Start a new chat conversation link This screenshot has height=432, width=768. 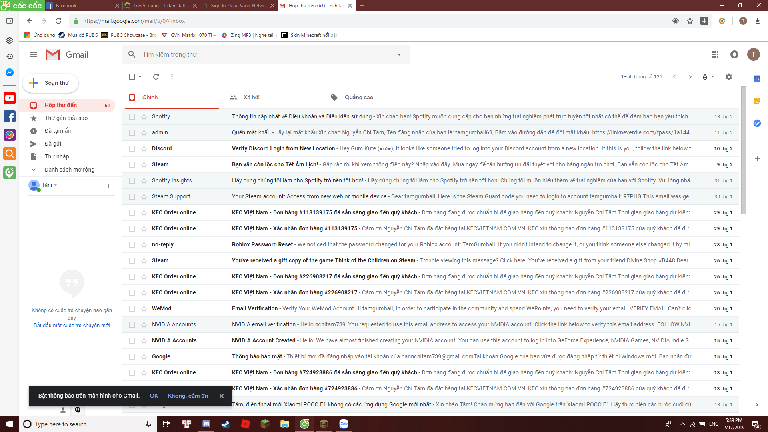coord(72,325)
